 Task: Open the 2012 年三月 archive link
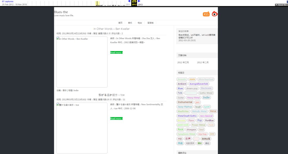coord(183,63)
